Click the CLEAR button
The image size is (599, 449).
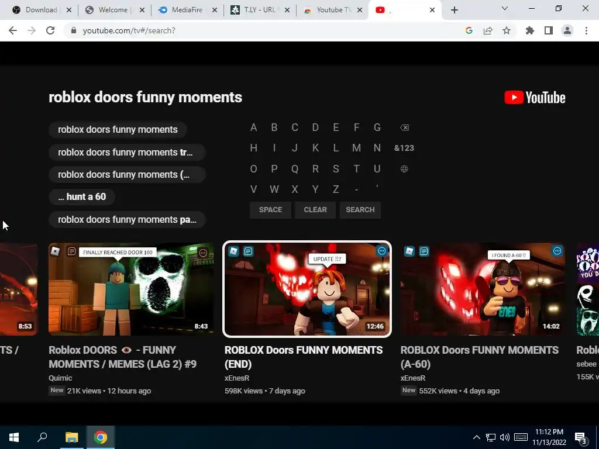click(315, 210)
